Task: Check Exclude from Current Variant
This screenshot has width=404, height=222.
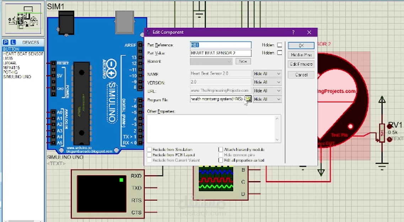Action: [150, 160]
